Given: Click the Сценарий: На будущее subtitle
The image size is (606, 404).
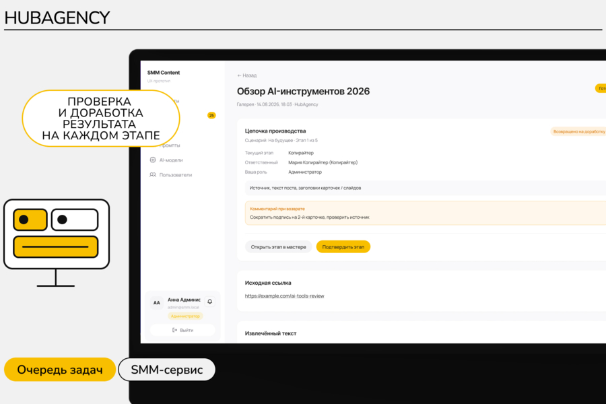Looking at the screenshot, I should point(281,140).
